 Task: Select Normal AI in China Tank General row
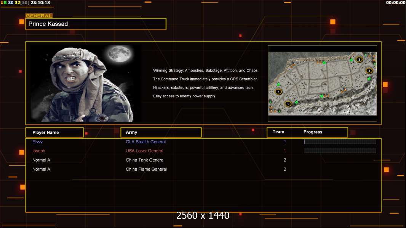pyautogui.click(x=42, y=160)
